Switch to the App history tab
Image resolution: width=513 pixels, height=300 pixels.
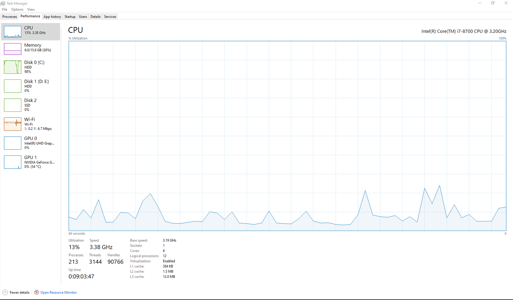[52, 17]
